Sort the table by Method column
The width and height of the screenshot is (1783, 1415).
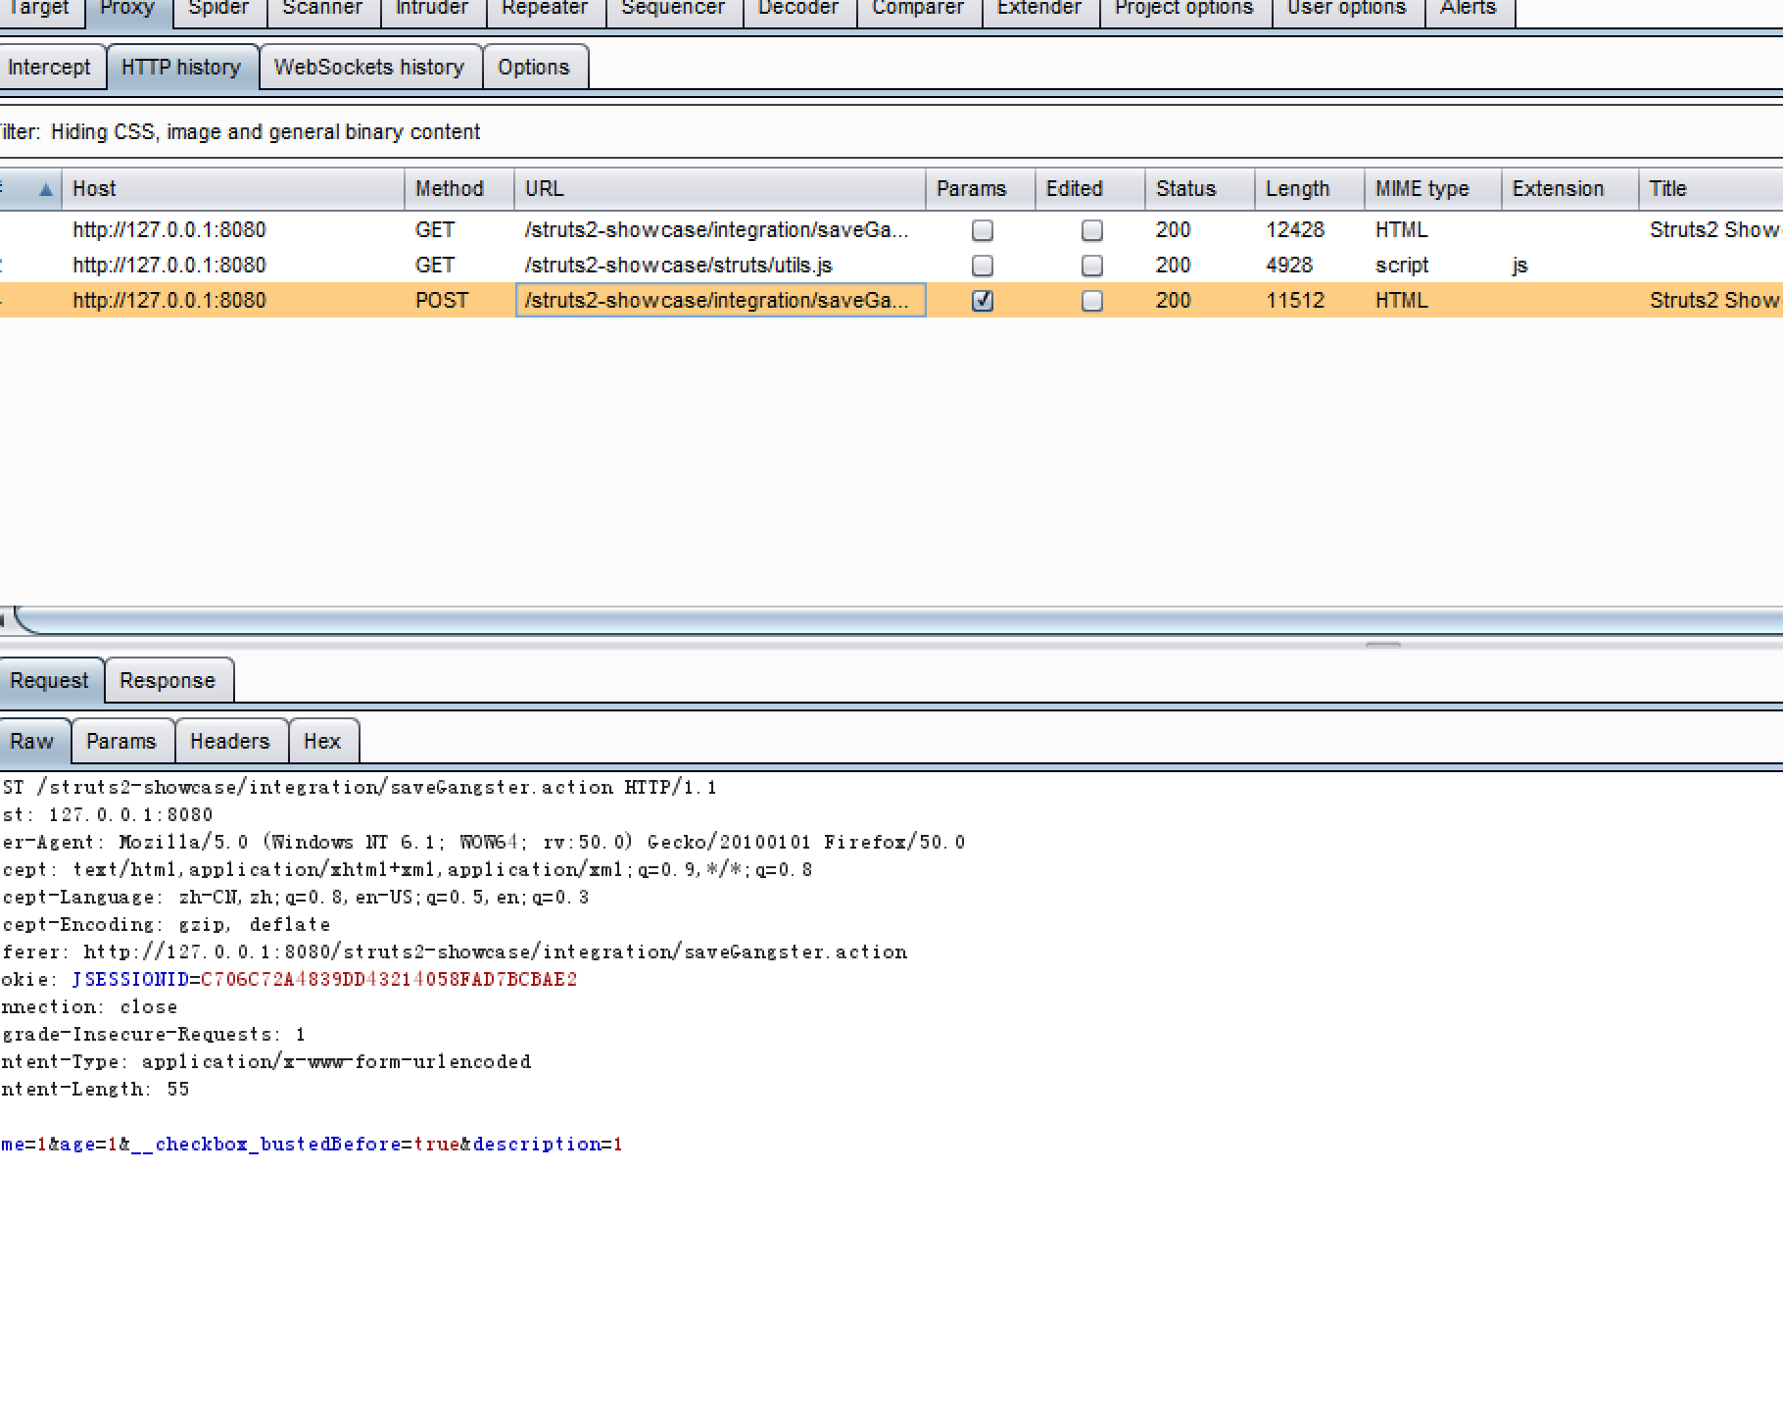(459, 189)
